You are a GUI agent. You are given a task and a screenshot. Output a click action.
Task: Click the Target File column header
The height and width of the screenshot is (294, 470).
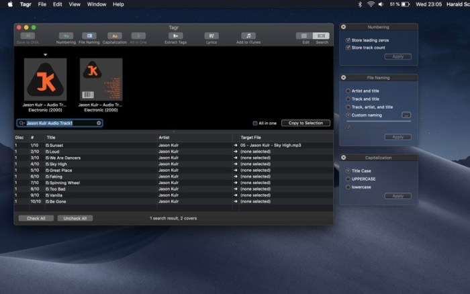(x=250, y=138)
